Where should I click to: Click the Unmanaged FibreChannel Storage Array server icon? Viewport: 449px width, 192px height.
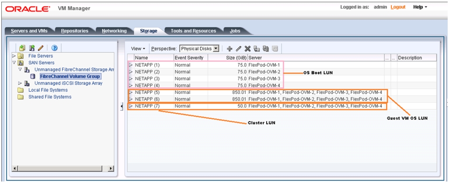[x=27, y=70]
